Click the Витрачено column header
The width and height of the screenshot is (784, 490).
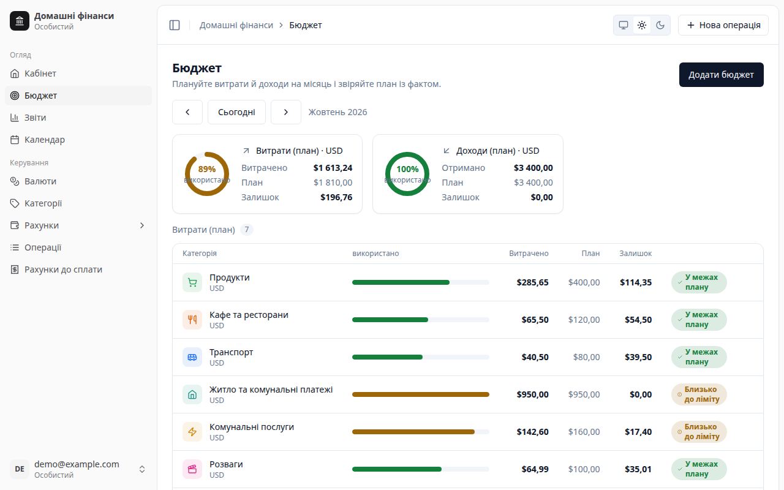point(529,254)
